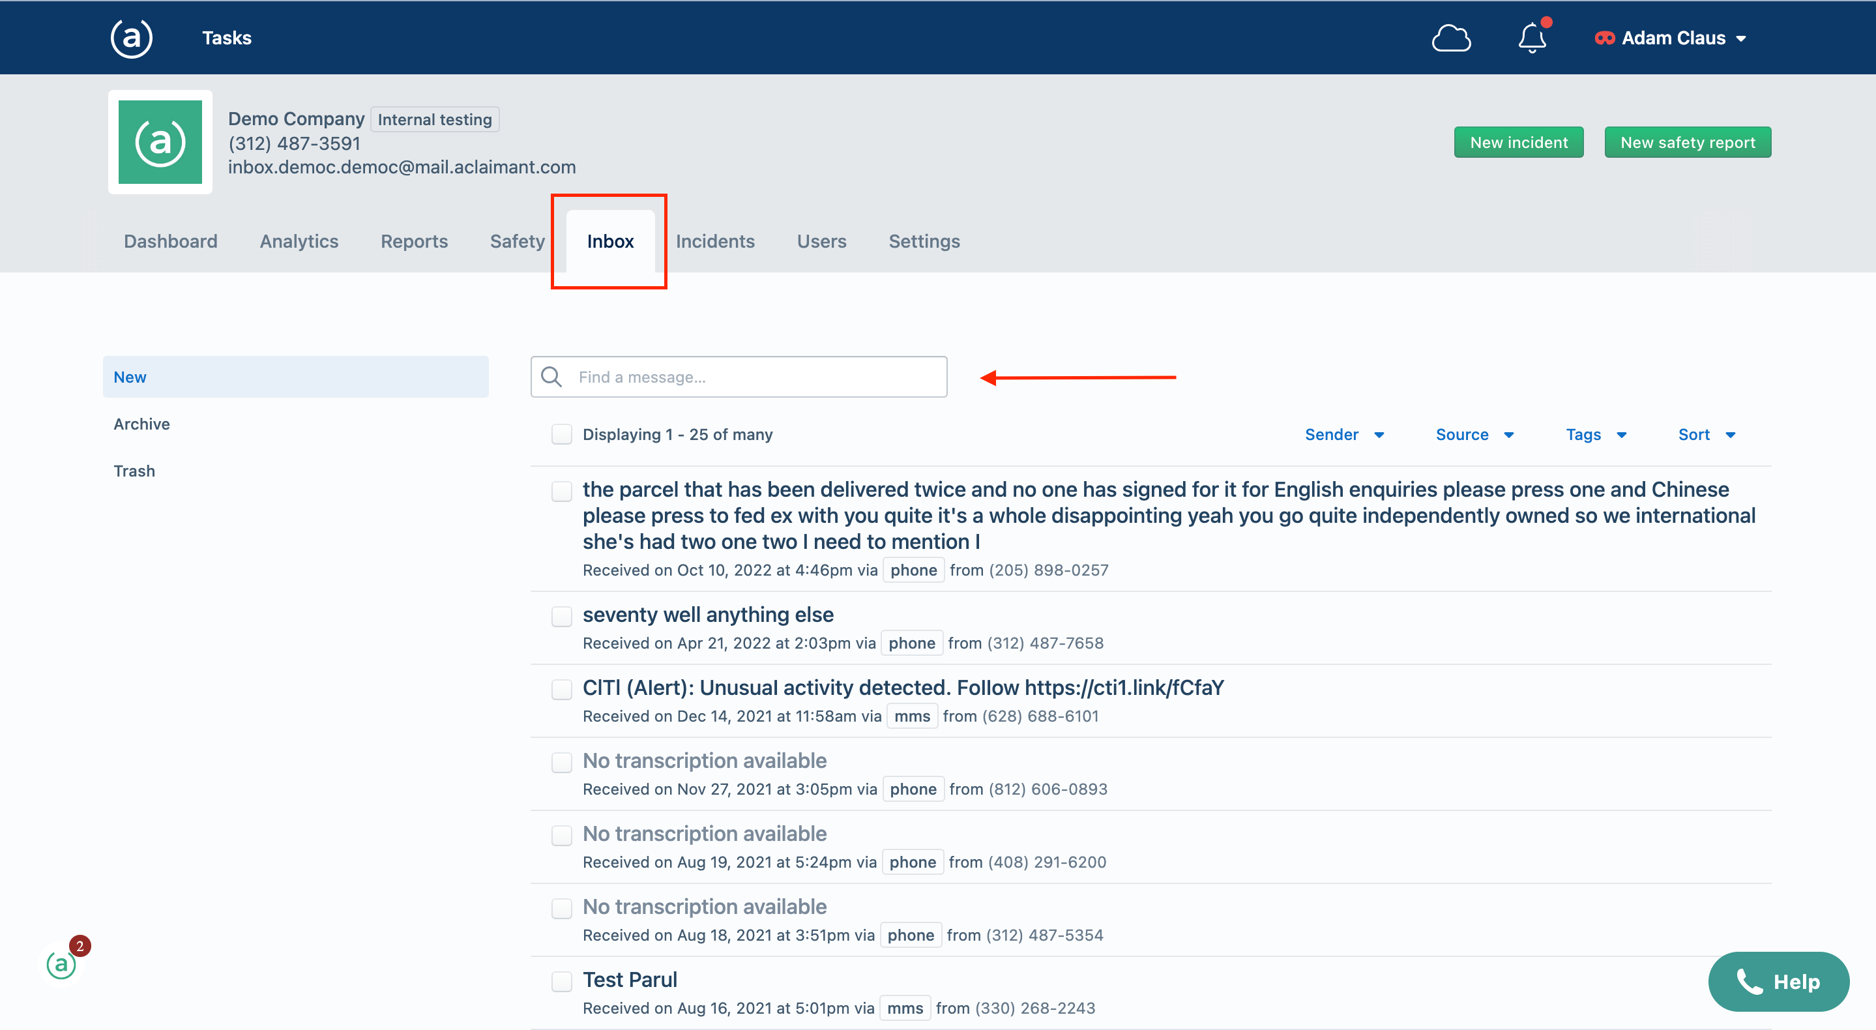This screenshot has height=1030, width=1876.
Task: Select the Test Parul message checkbox
Action: pos(561,981)
